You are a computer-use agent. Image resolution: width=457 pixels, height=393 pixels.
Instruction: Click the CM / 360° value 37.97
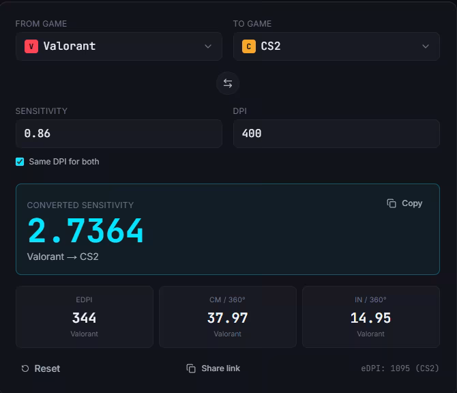point(227,318)
